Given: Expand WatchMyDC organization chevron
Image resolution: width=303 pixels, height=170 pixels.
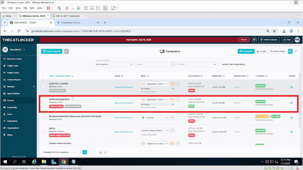Looking at the screenshot, I should click(24, 50).
